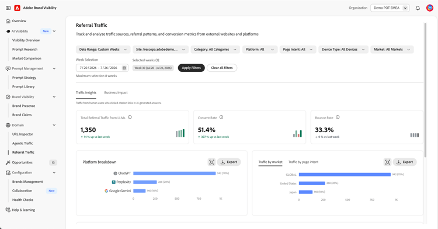The height and width of the screenshot is (229, 438).
Task: Click the Prompt Management icon
Action: click(8, 68)
